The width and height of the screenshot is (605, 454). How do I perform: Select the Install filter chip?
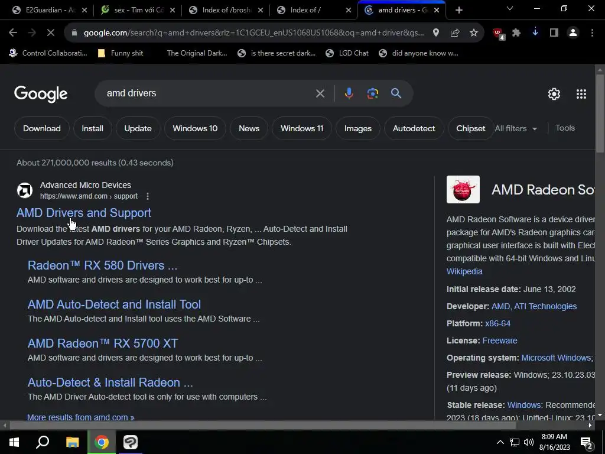(x=92, y=128)
